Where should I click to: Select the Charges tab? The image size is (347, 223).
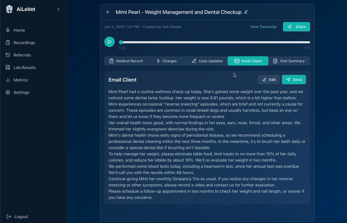166,61
